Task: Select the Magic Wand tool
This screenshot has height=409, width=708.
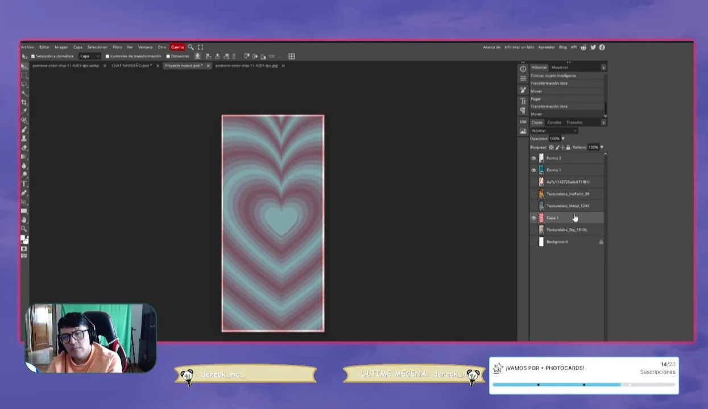Action: pyautogui.click(x=24, y=94)
